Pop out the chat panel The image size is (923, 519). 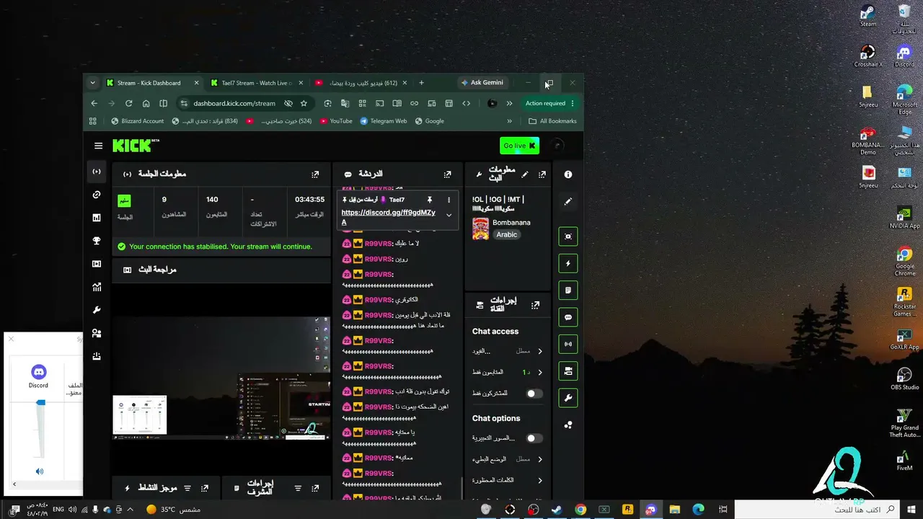click(x=447, y=174)
